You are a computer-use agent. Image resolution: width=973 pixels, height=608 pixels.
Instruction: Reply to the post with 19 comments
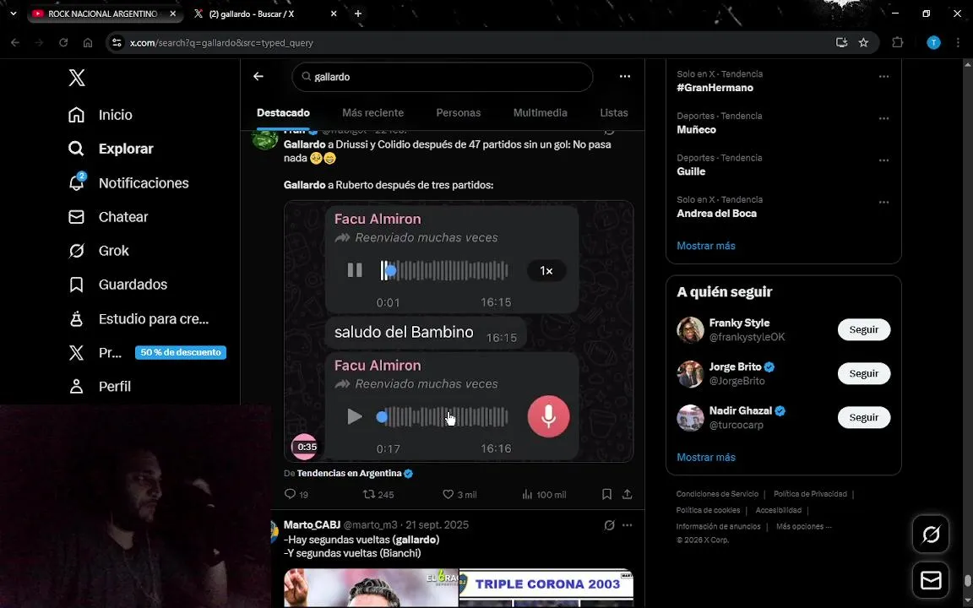296,495
